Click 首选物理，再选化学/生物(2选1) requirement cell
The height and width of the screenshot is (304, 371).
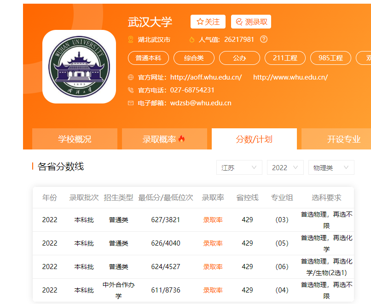326,267
